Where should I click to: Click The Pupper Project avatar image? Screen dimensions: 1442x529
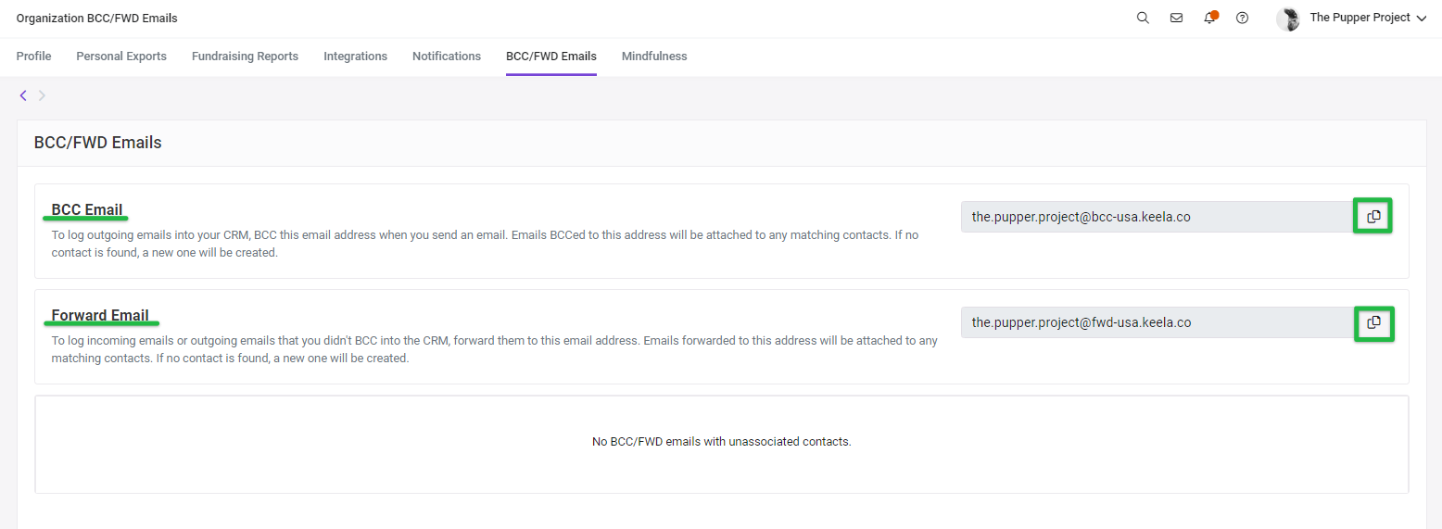pos(1288,19)
